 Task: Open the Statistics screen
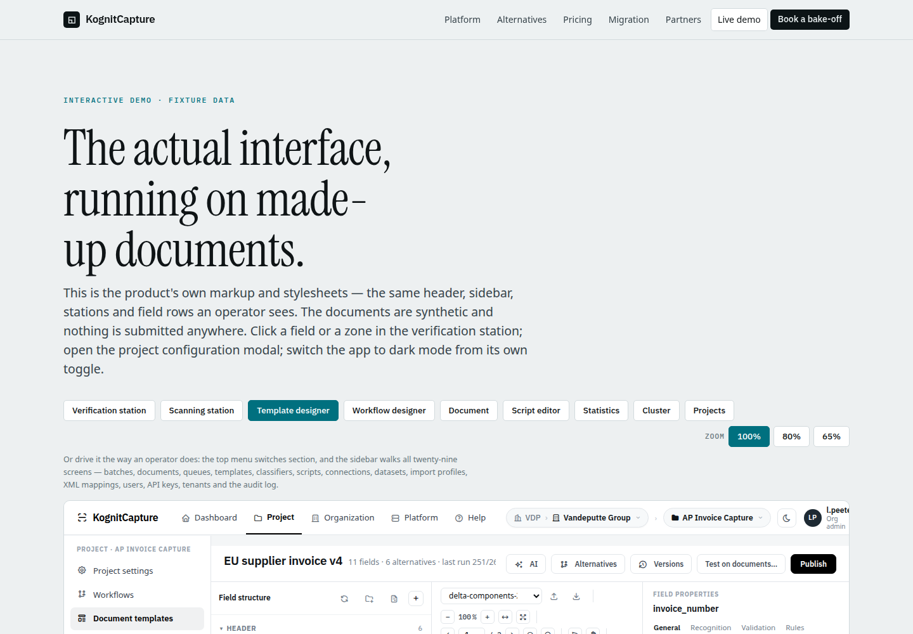coord(601,411)
